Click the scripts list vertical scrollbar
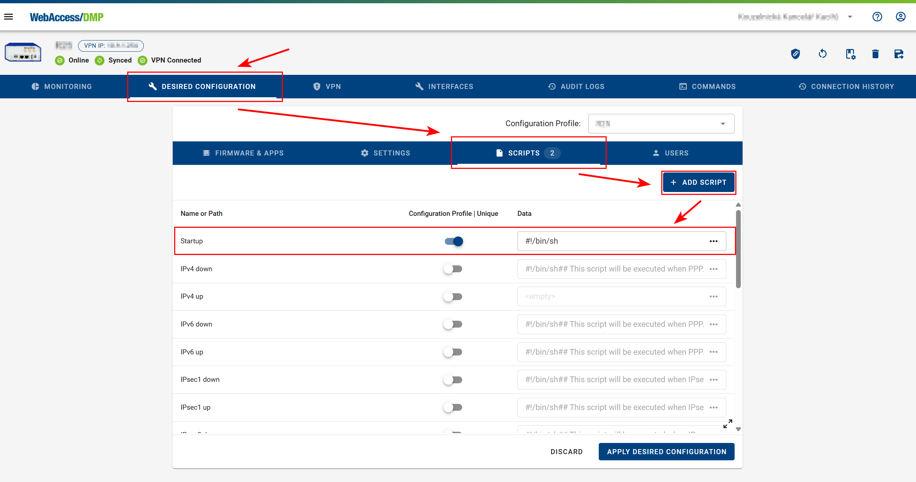Viewport: 916px width, 482px height. coord(738,249)
